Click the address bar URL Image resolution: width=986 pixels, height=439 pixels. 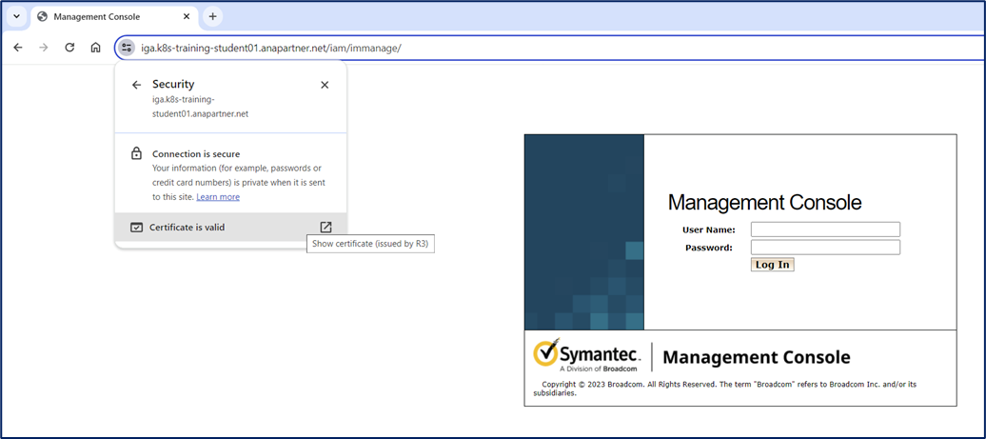click(x=271, y=48)
